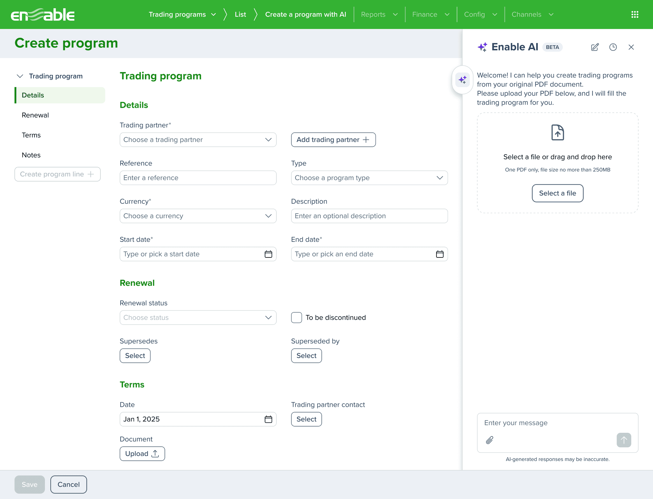Open the Choose a currency dropdown
Image resolution: width=653 pixels, height=499 pixels.
pos(198,216)
